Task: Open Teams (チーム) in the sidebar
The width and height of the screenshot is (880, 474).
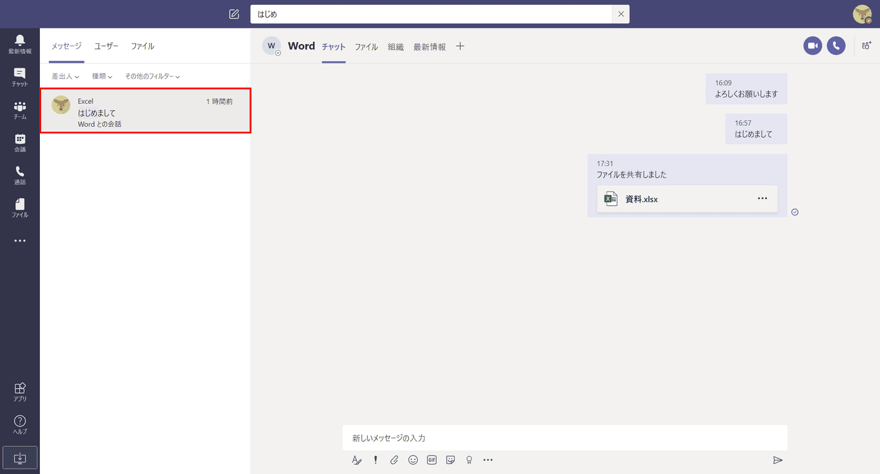Action: pos(20,110)
